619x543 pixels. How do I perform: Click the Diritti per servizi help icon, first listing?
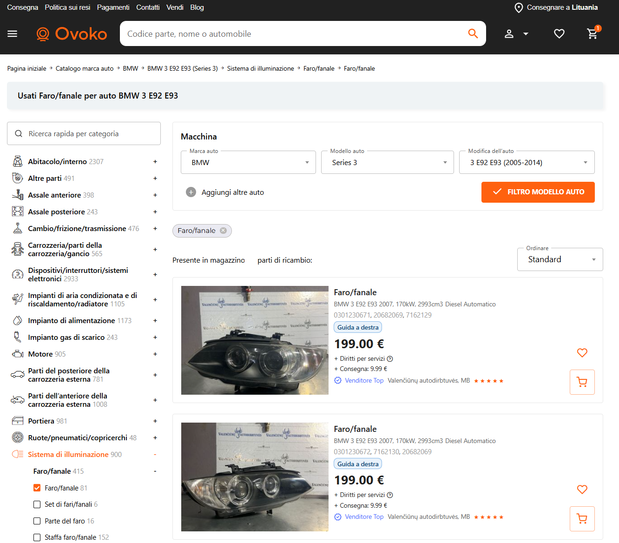click(390, 359)
